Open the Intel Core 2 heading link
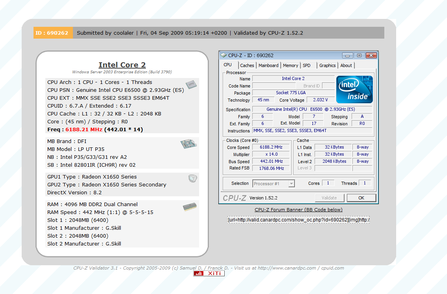 pos(122,65)
